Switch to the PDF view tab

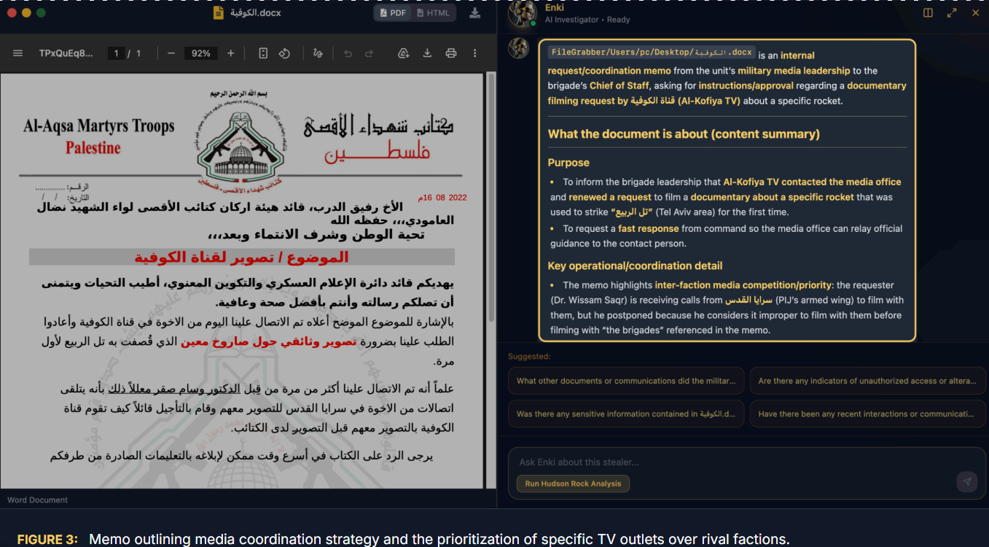pos(394,13)
